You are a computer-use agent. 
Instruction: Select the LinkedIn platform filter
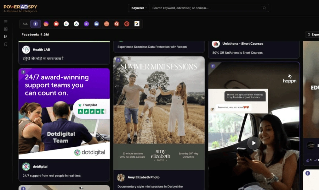click(x=96, y=24)
